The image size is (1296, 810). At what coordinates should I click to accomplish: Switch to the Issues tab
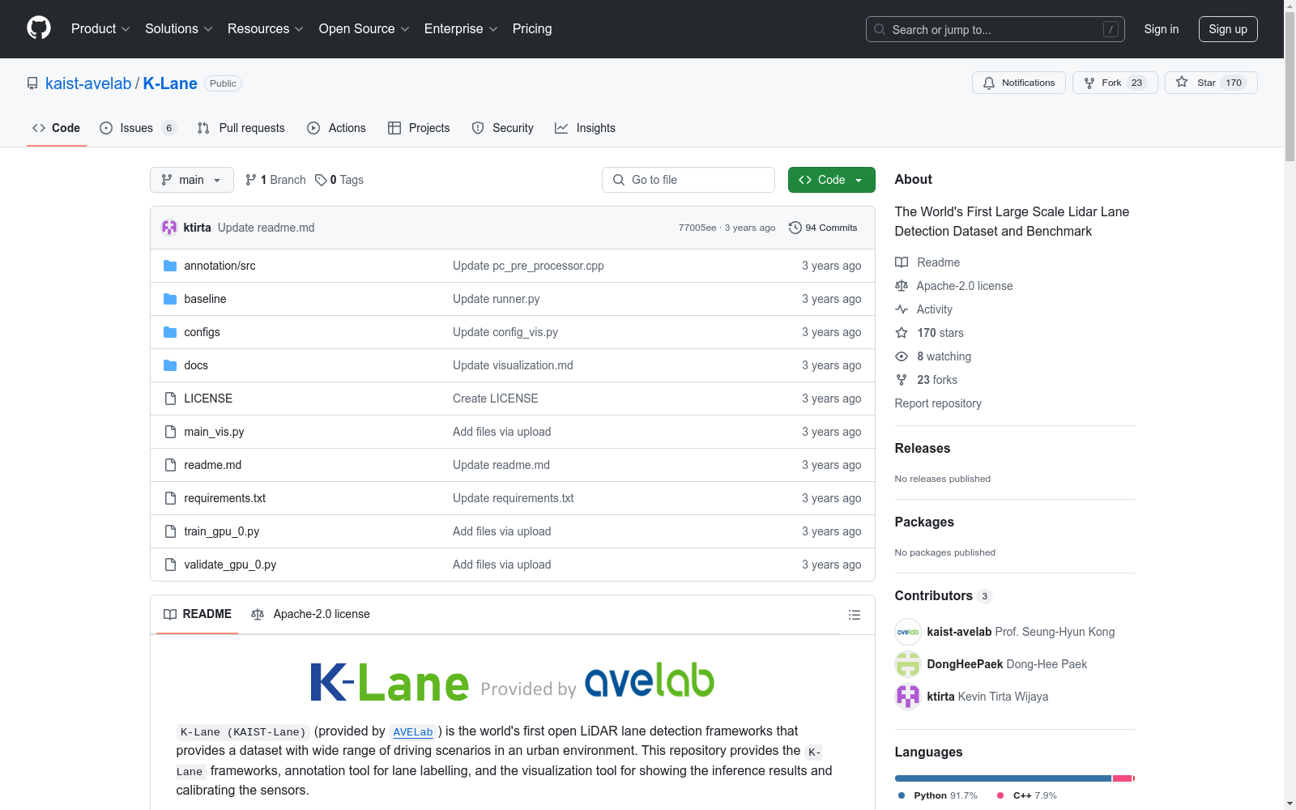[x=137, y=128]
